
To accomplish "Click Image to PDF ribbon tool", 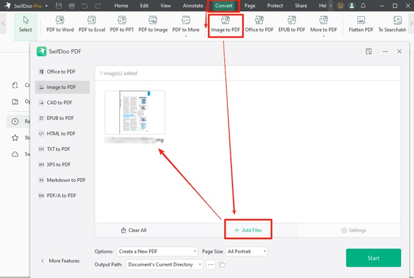I will (225, 24).
